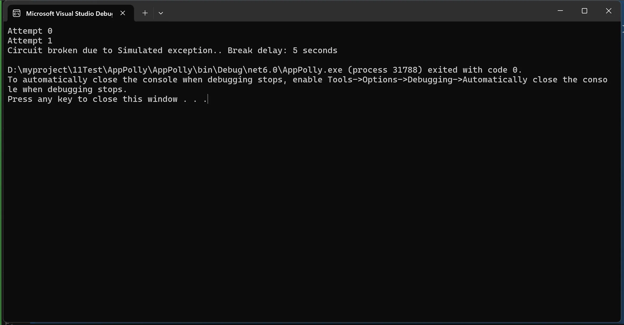Click the "Break delay: 5 seconds" text
The height and width of the screenshot is (325, 624).
point(282,51)
